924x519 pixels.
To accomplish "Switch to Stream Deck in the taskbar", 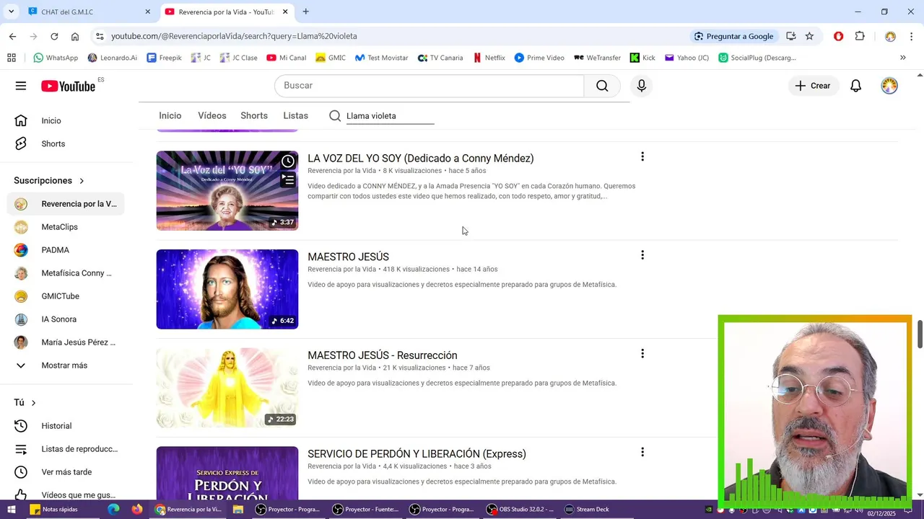I will [x=587, y=510].
